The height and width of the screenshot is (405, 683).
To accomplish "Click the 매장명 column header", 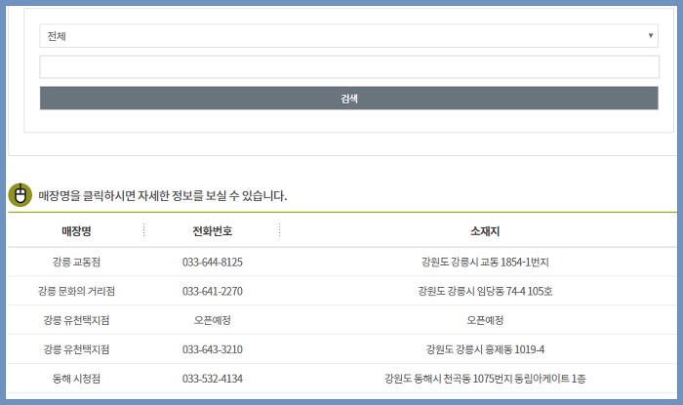I will (x=76, y=231).
